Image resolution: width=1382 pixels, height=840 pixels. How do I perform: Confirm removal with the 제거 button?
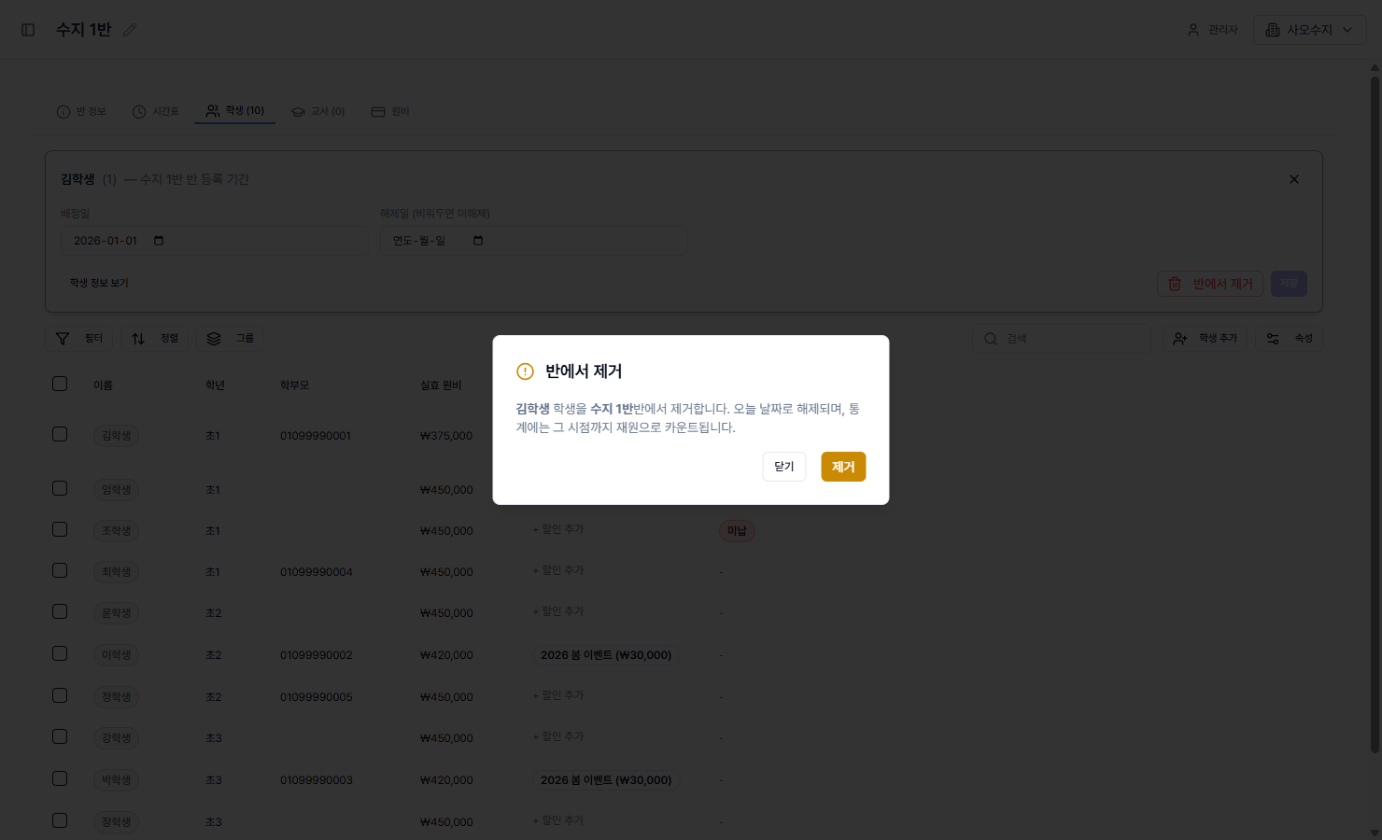843,467
